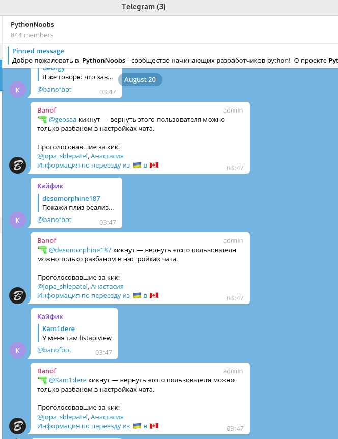Click the @desomorphine187 mention in Banof message

point(80,250)
